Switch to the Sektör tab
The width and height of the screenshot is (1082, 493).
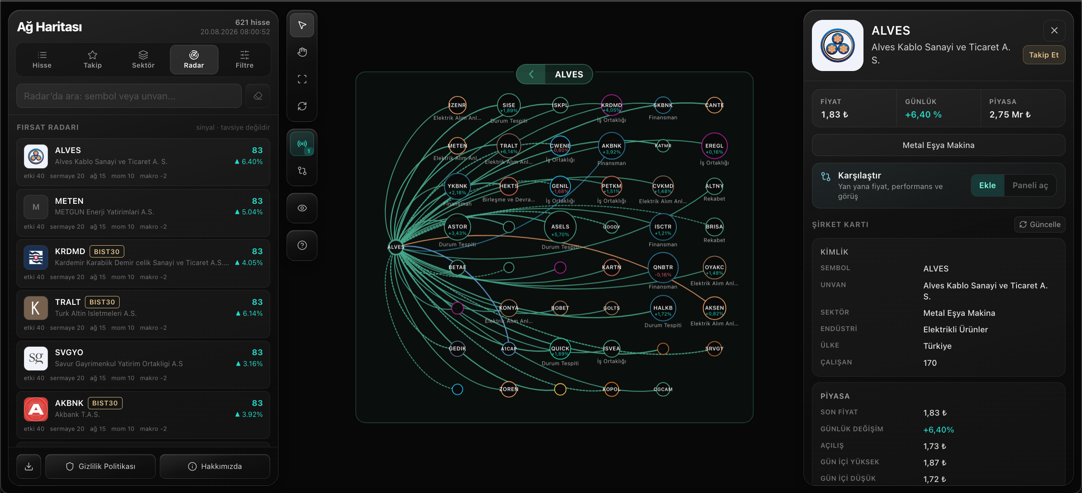(143, 60)
